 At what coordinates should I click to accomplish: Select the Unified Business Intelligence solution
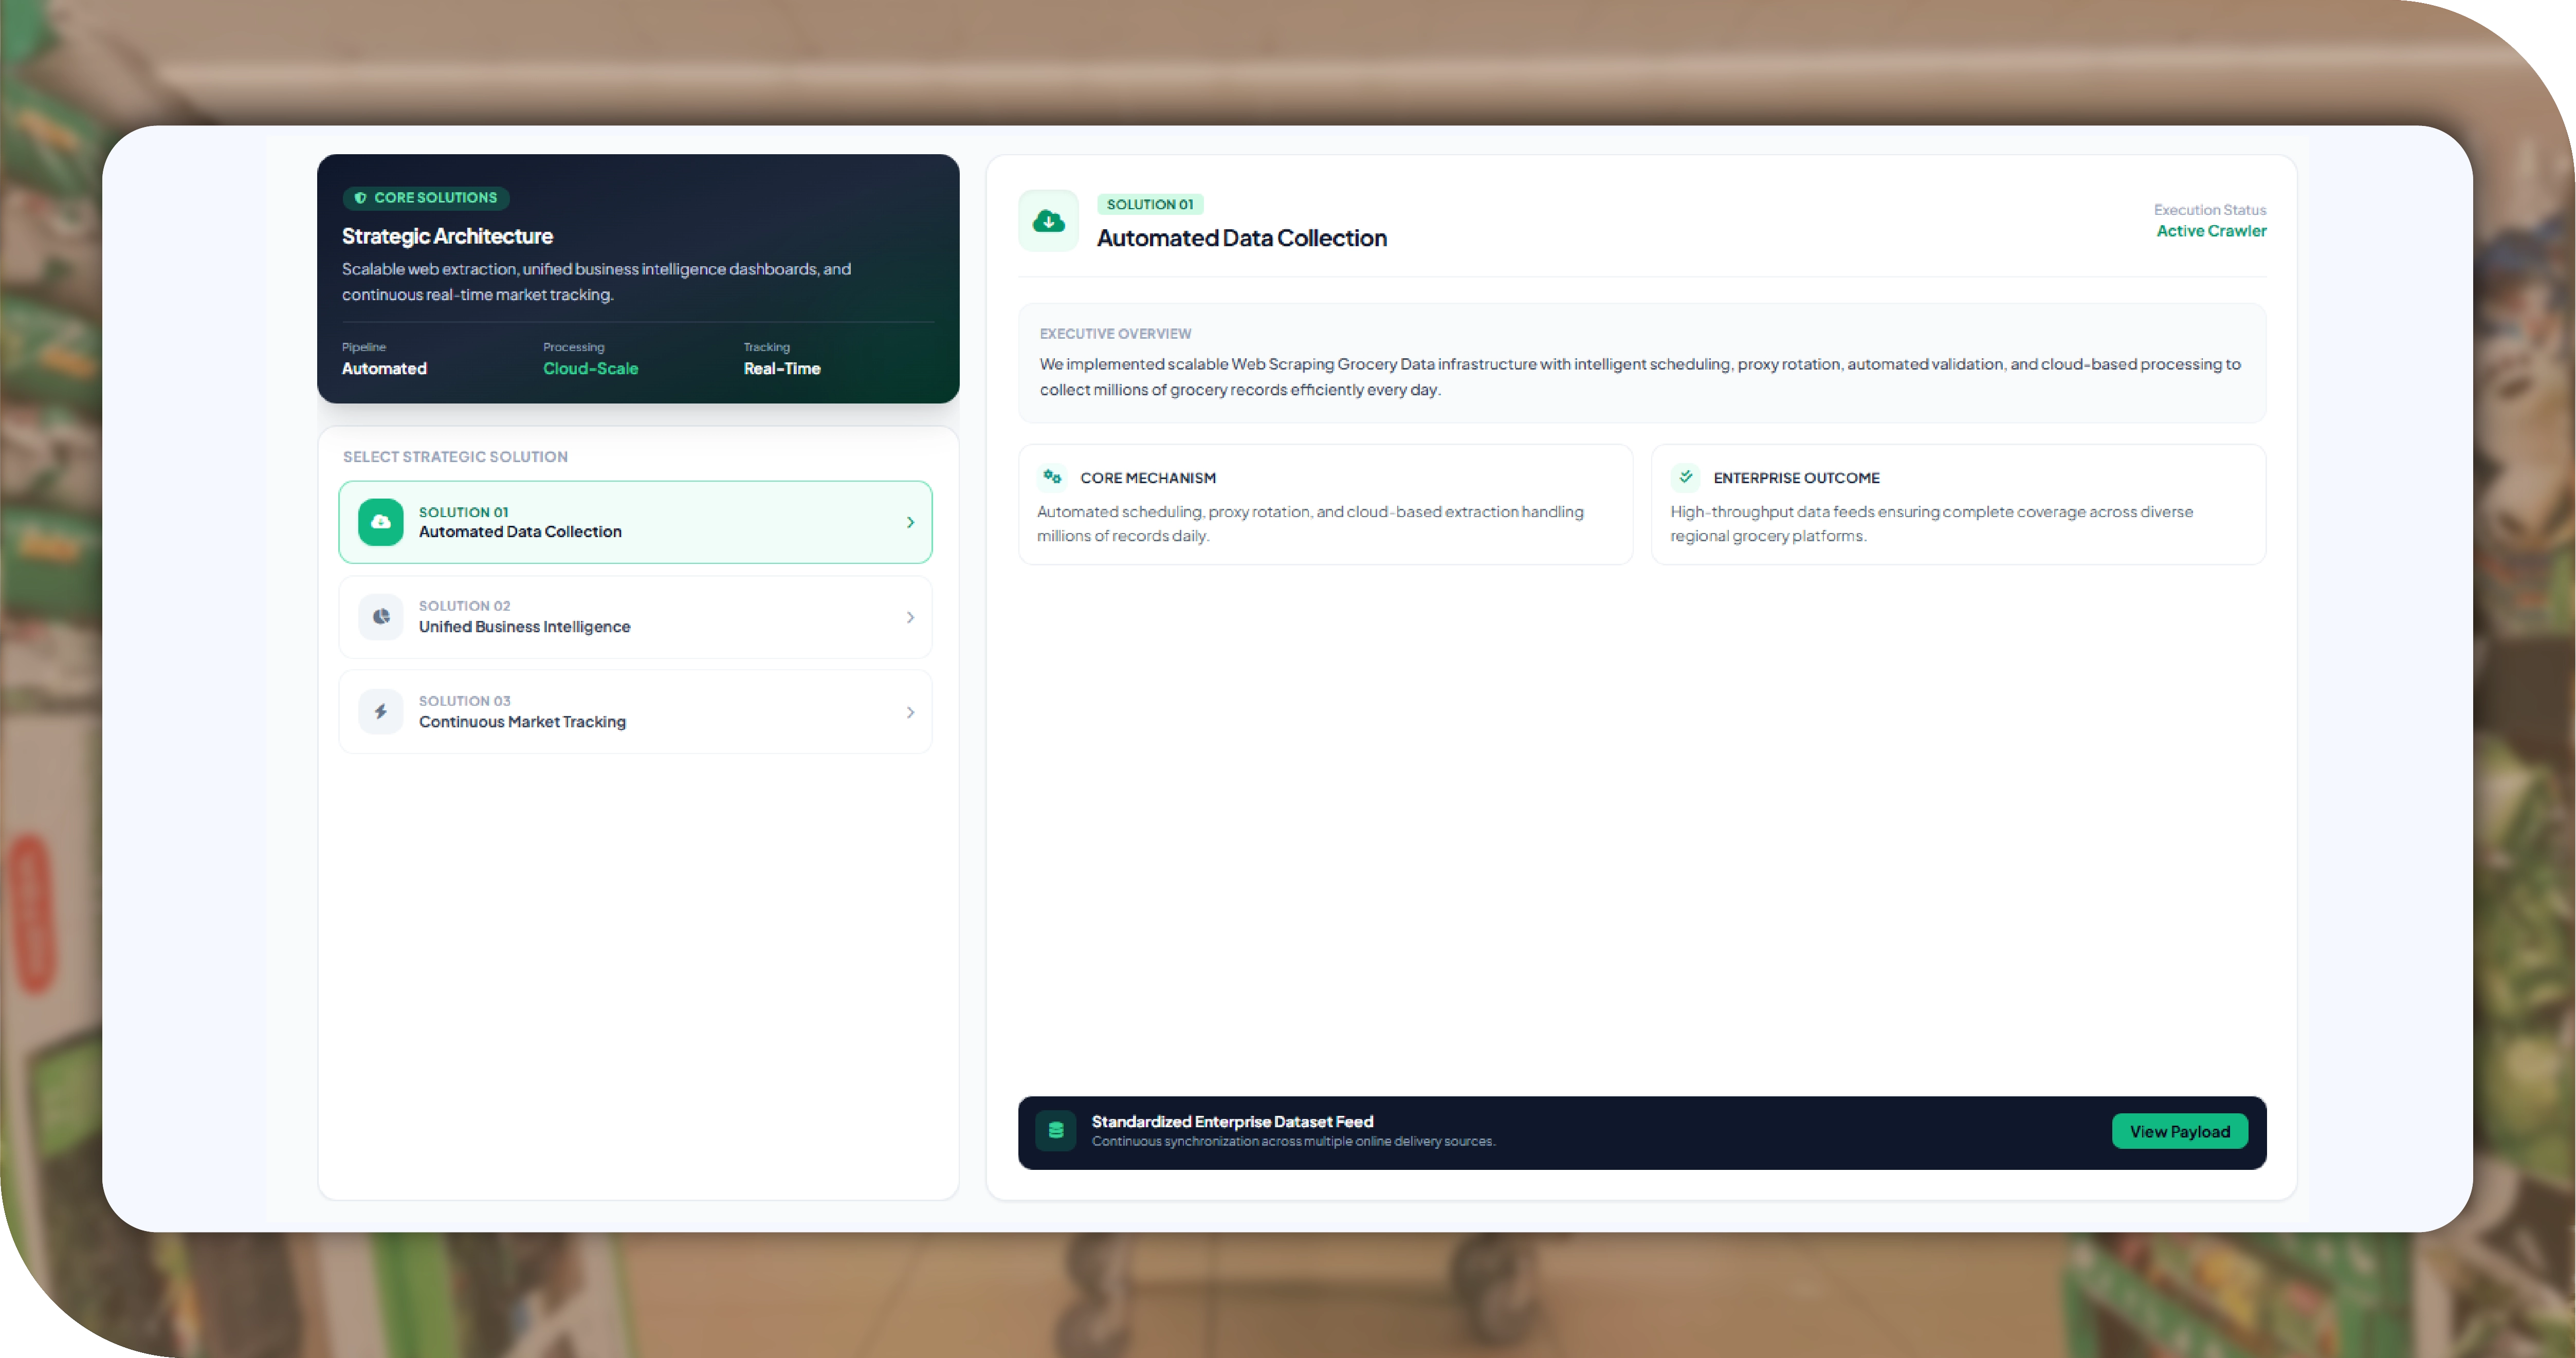635,617
